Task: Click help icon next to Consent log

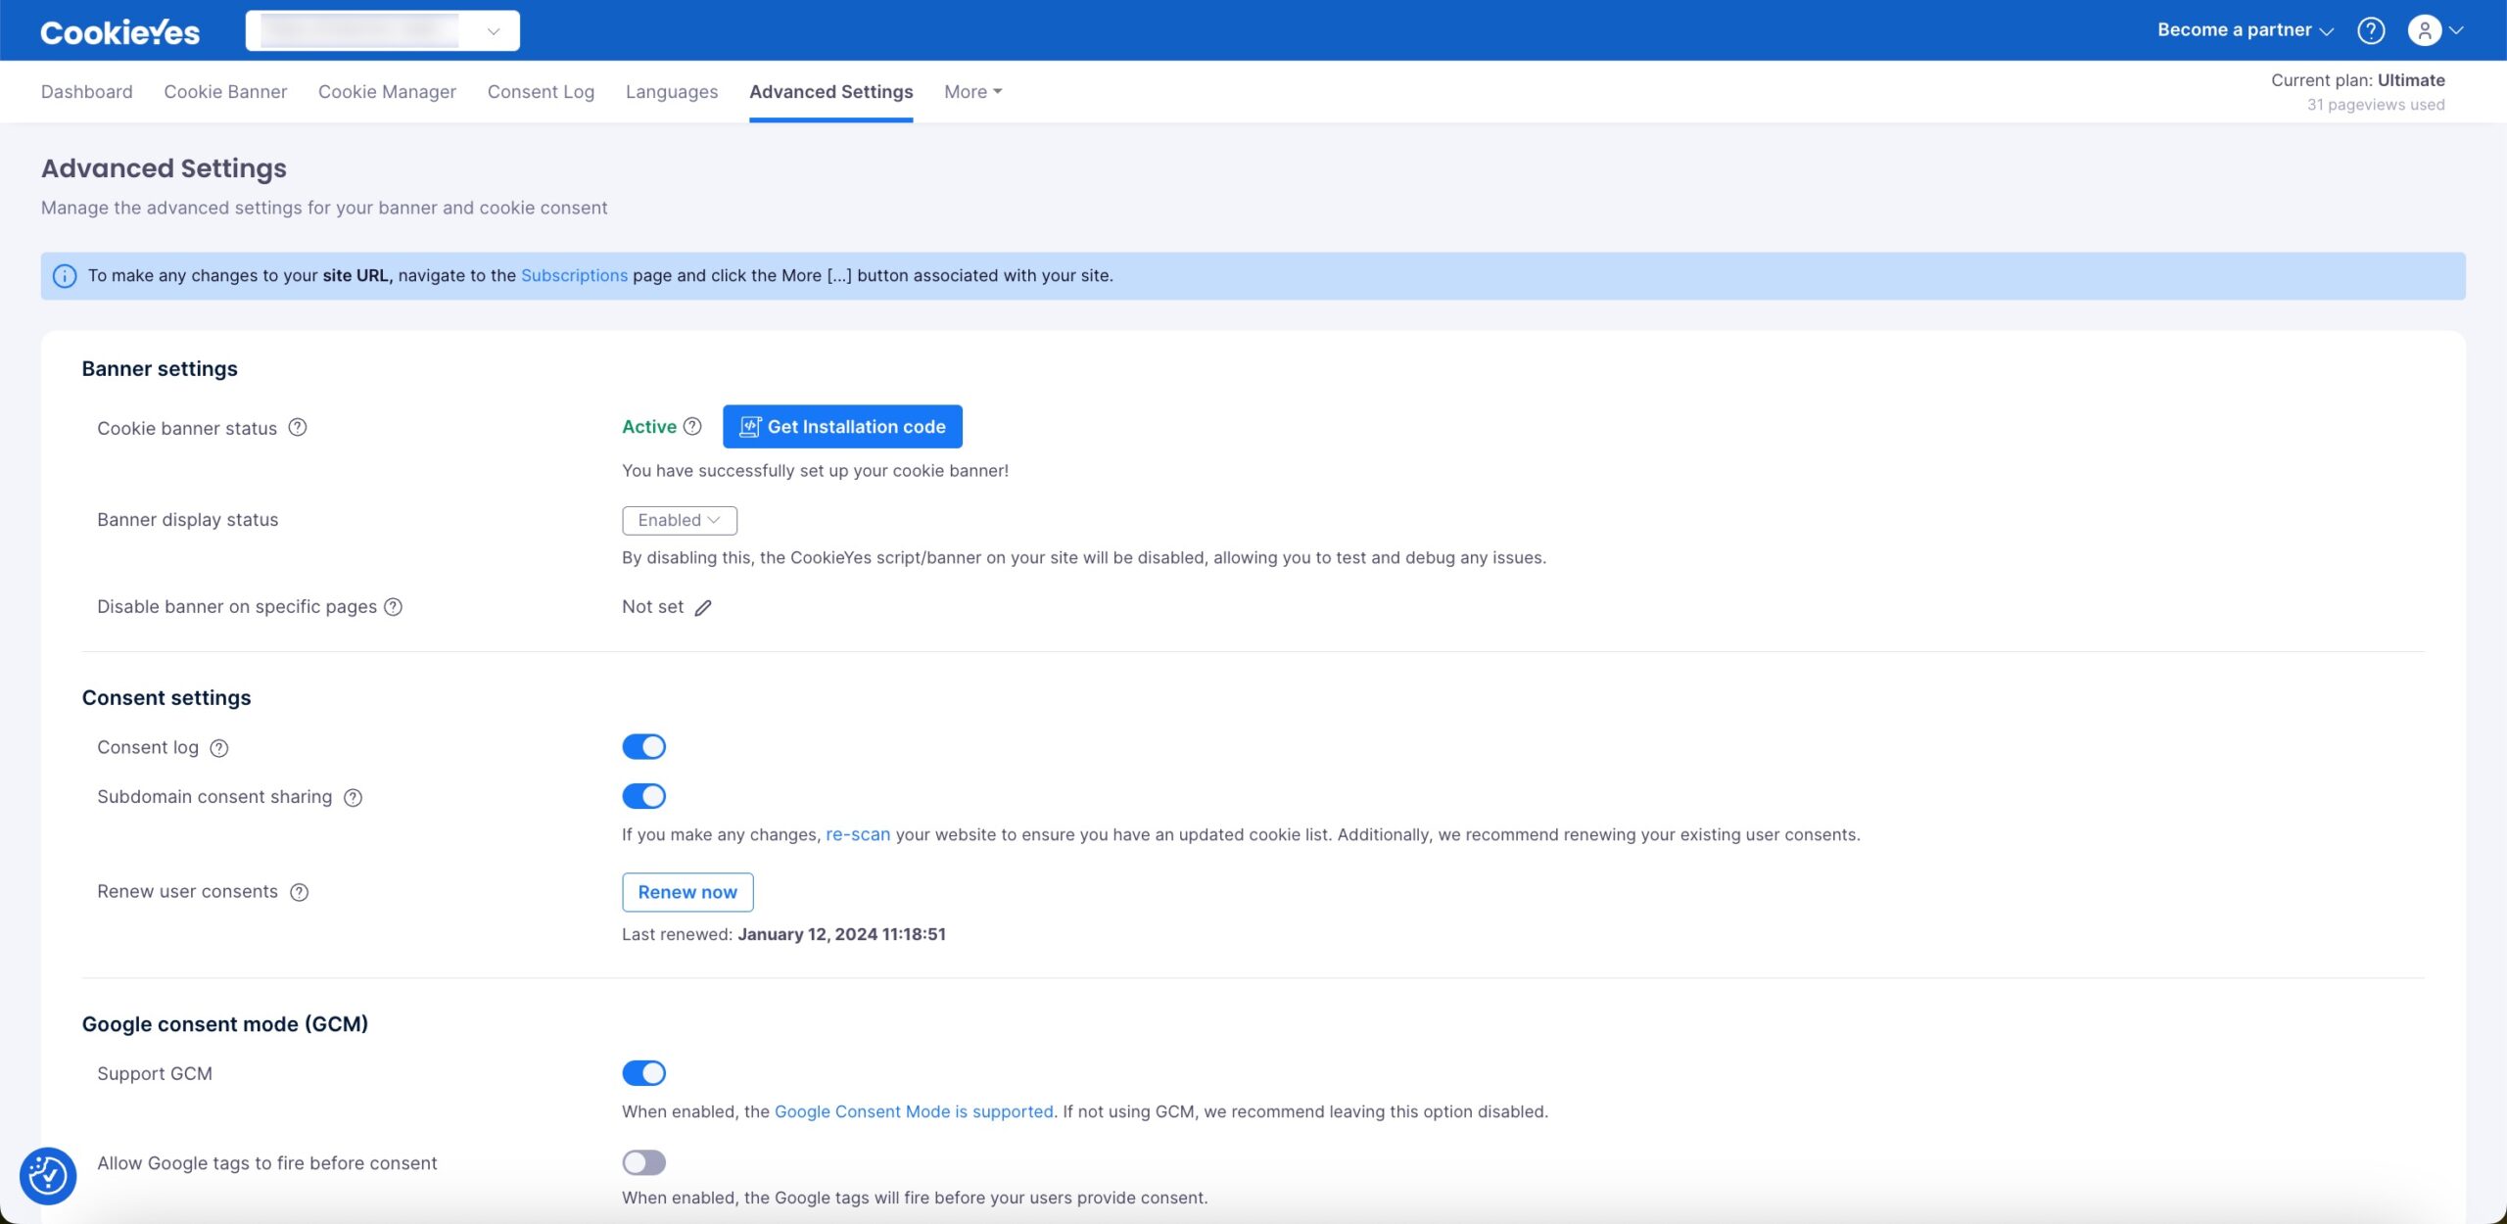Action: (219, 748)
